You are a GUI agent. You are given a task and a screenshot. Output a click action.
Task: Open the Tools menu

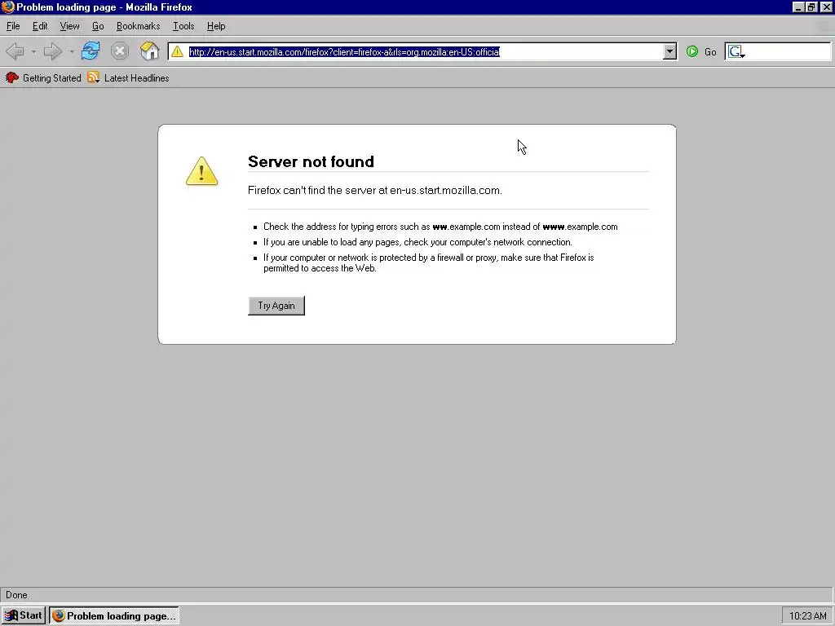coord(183,26)
